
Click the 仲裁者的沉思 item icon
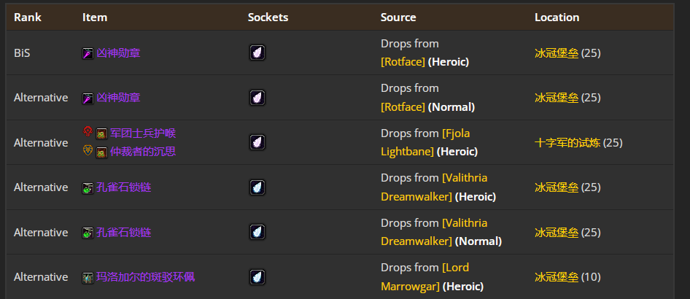[x=101, y=152]
